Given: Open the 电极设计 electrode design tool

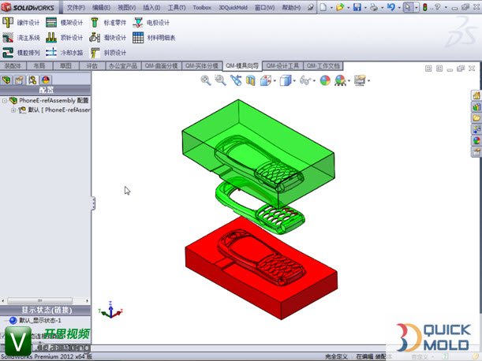Looking at the screenshot, I should [x=151, y=22].
